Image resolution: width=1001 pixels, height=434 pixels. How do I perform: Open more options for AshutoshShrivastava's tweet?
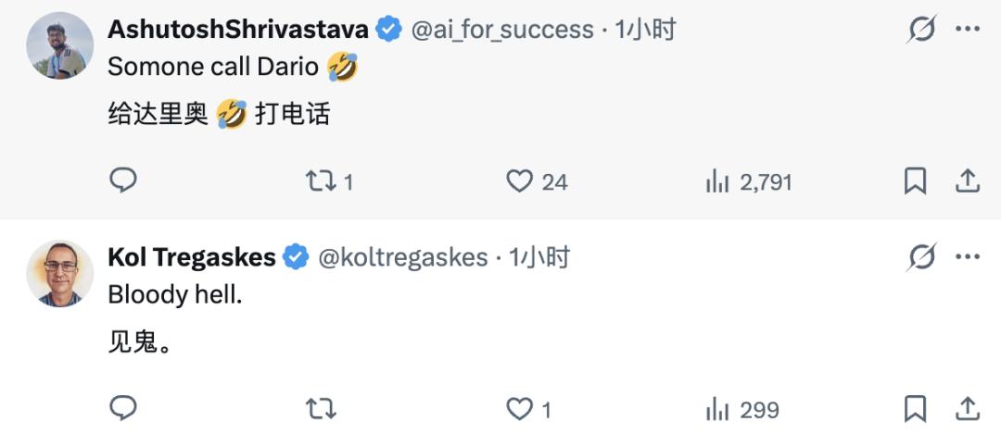(968, 30)
